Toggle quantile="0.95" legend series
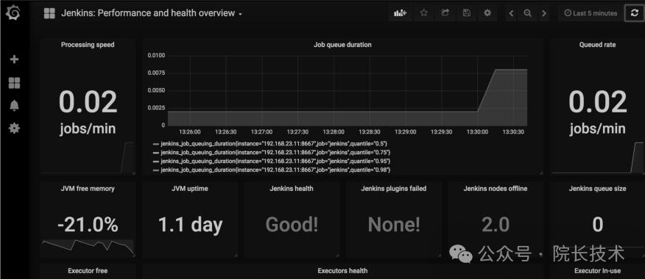 [x=272, y=161]
